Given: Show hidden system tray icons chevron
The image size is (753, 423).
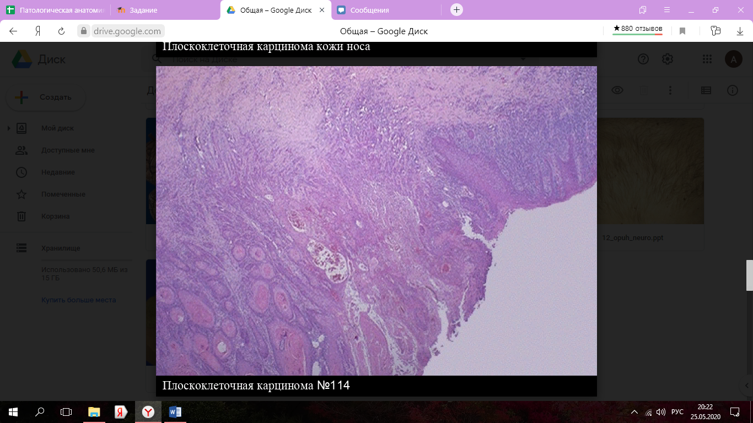Looking at the screenshot, I should pos(634,412).
